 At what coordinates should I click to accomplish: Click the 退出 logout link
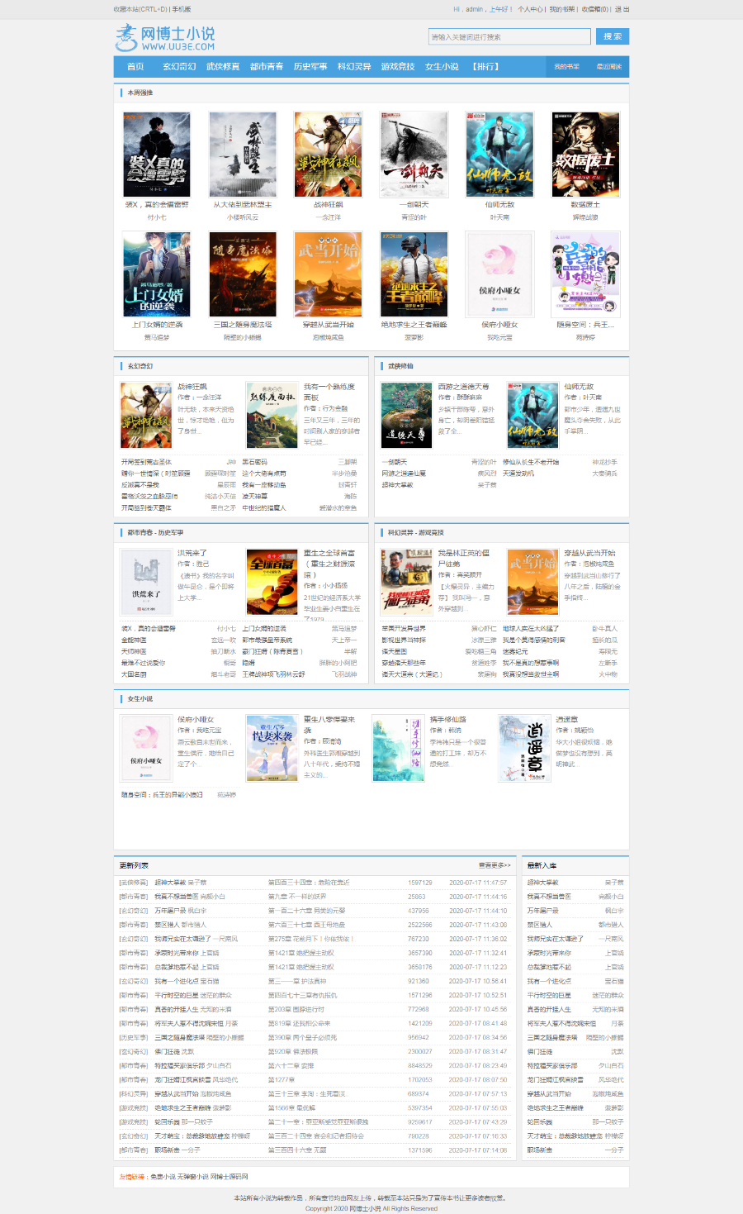coord(622,10)
